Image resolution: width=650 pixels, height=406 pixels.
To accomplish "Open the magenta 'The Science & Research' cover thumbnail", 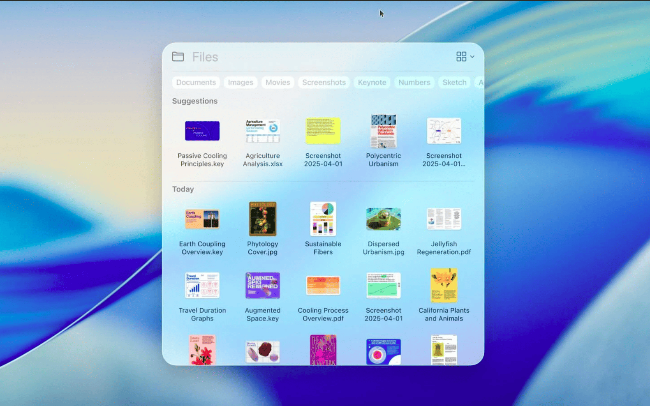I will (323, 350).
